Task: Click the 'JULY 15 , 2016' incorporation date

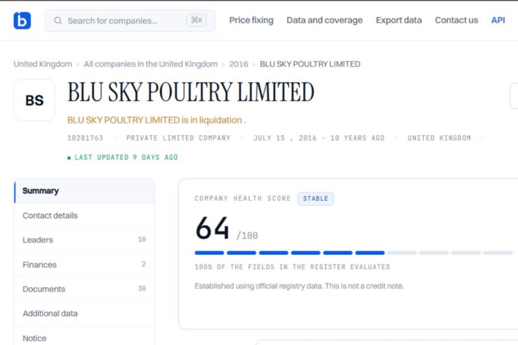Action: [x=285, y=138]
